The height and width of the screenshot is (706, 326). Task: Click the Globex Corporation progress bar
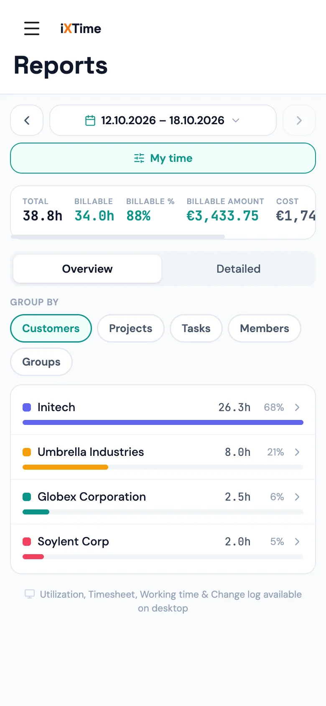[163, 512]
